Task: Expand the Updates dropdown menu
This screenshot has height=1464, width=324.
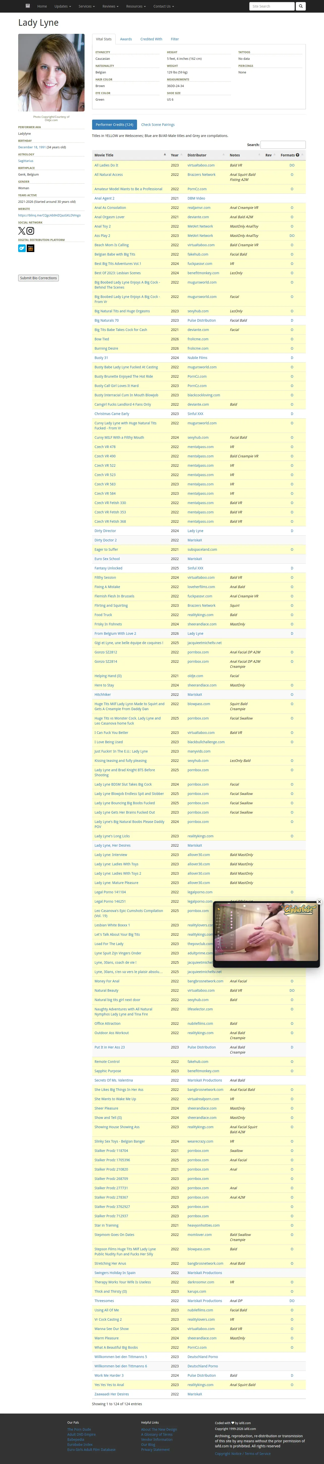Action: pos(62,6)
